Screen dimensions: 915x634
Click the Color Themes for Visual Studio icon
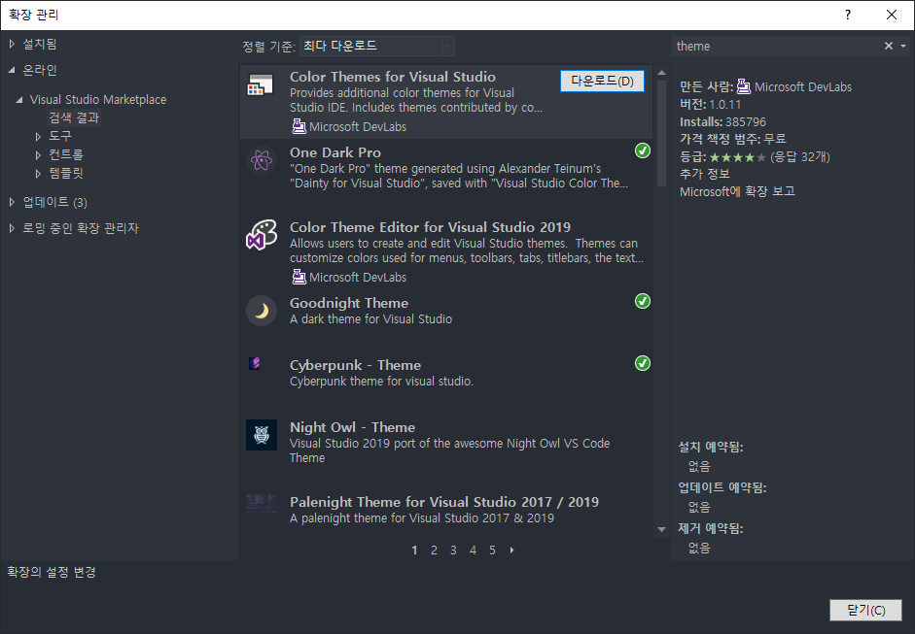[x=261, y=85]
